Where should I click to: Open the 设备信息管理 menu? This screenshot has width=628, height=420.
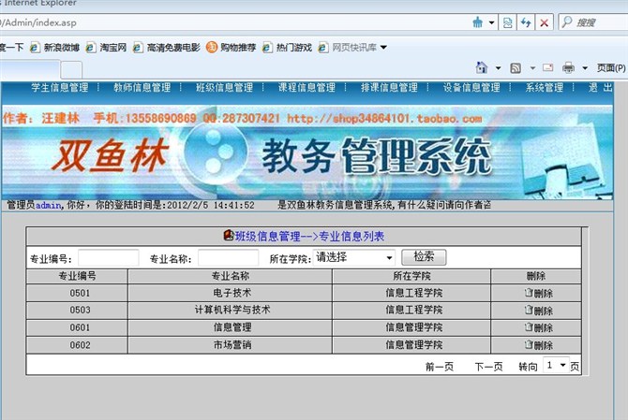(471, 87)
